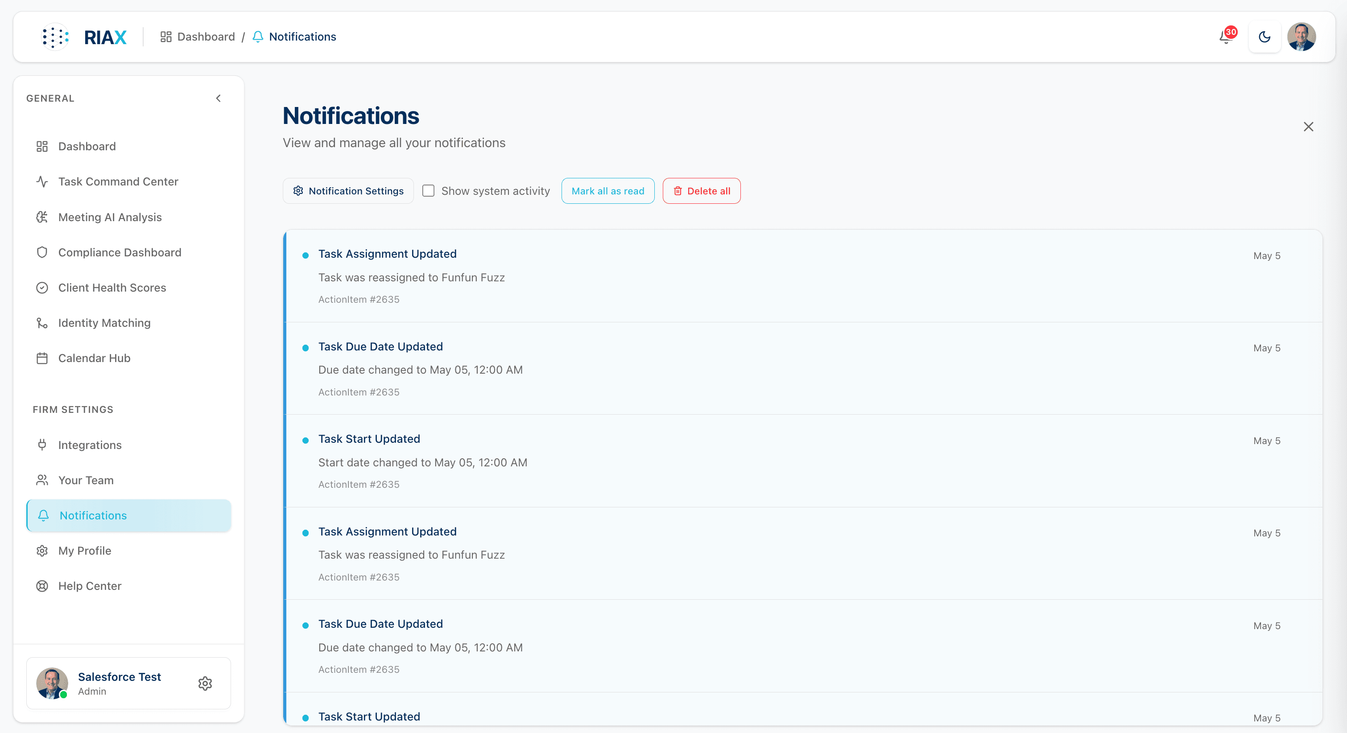Click the Integrations plug icon
The width and height of the screenshot is (1347, 733).
pos(42,445)
